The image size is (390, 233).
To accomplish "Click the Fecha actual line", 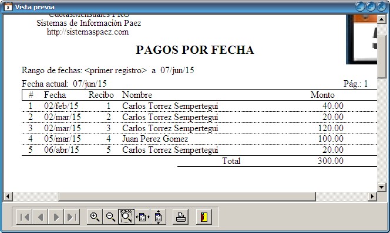I will tap(64, 84).
